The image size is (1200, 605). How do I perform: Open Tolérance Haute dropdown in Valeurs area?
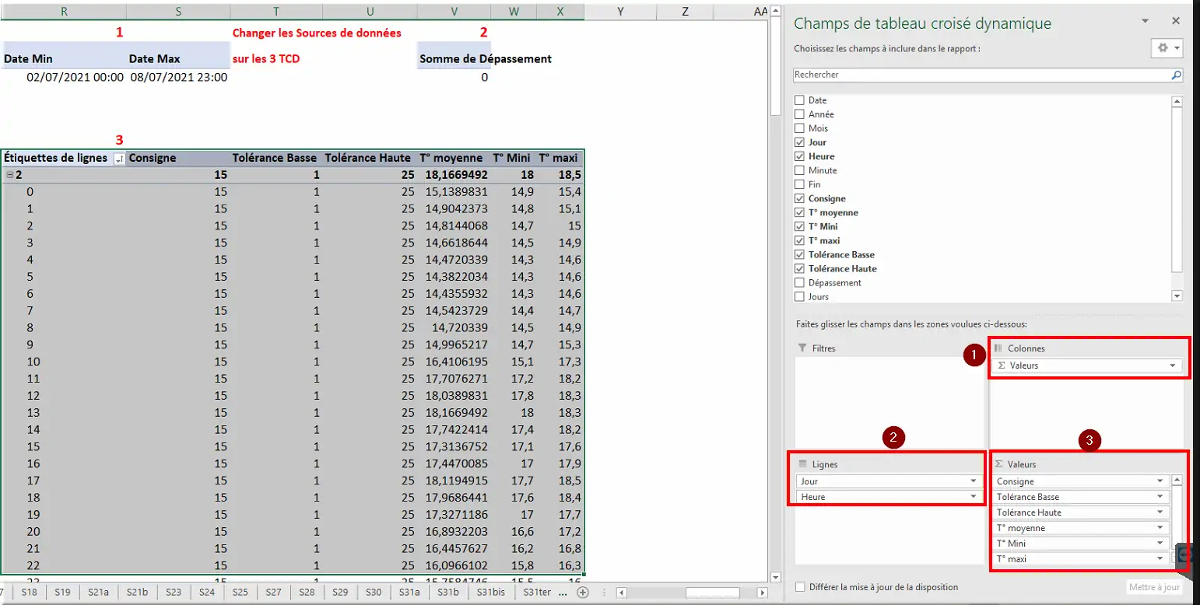coord(1160,512)
